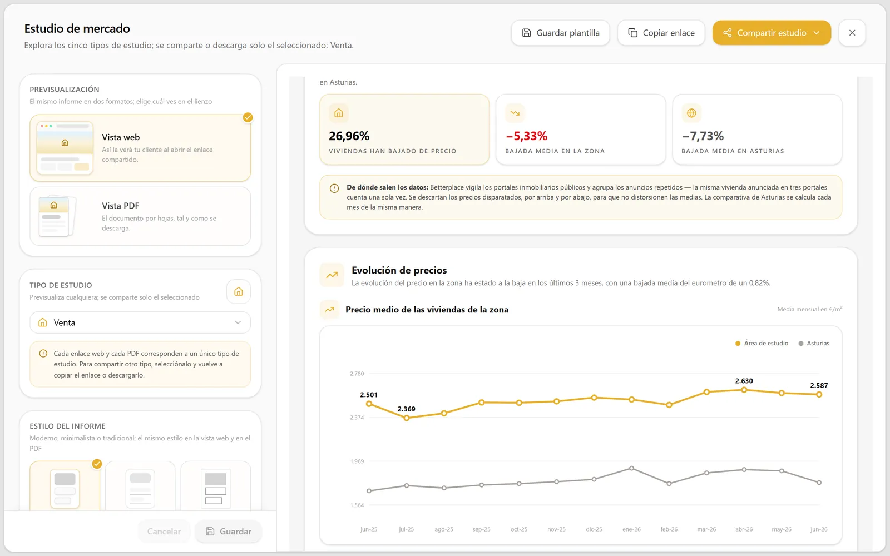
Task: Select the Vista PDF preview option
Action: click(140, 216)
